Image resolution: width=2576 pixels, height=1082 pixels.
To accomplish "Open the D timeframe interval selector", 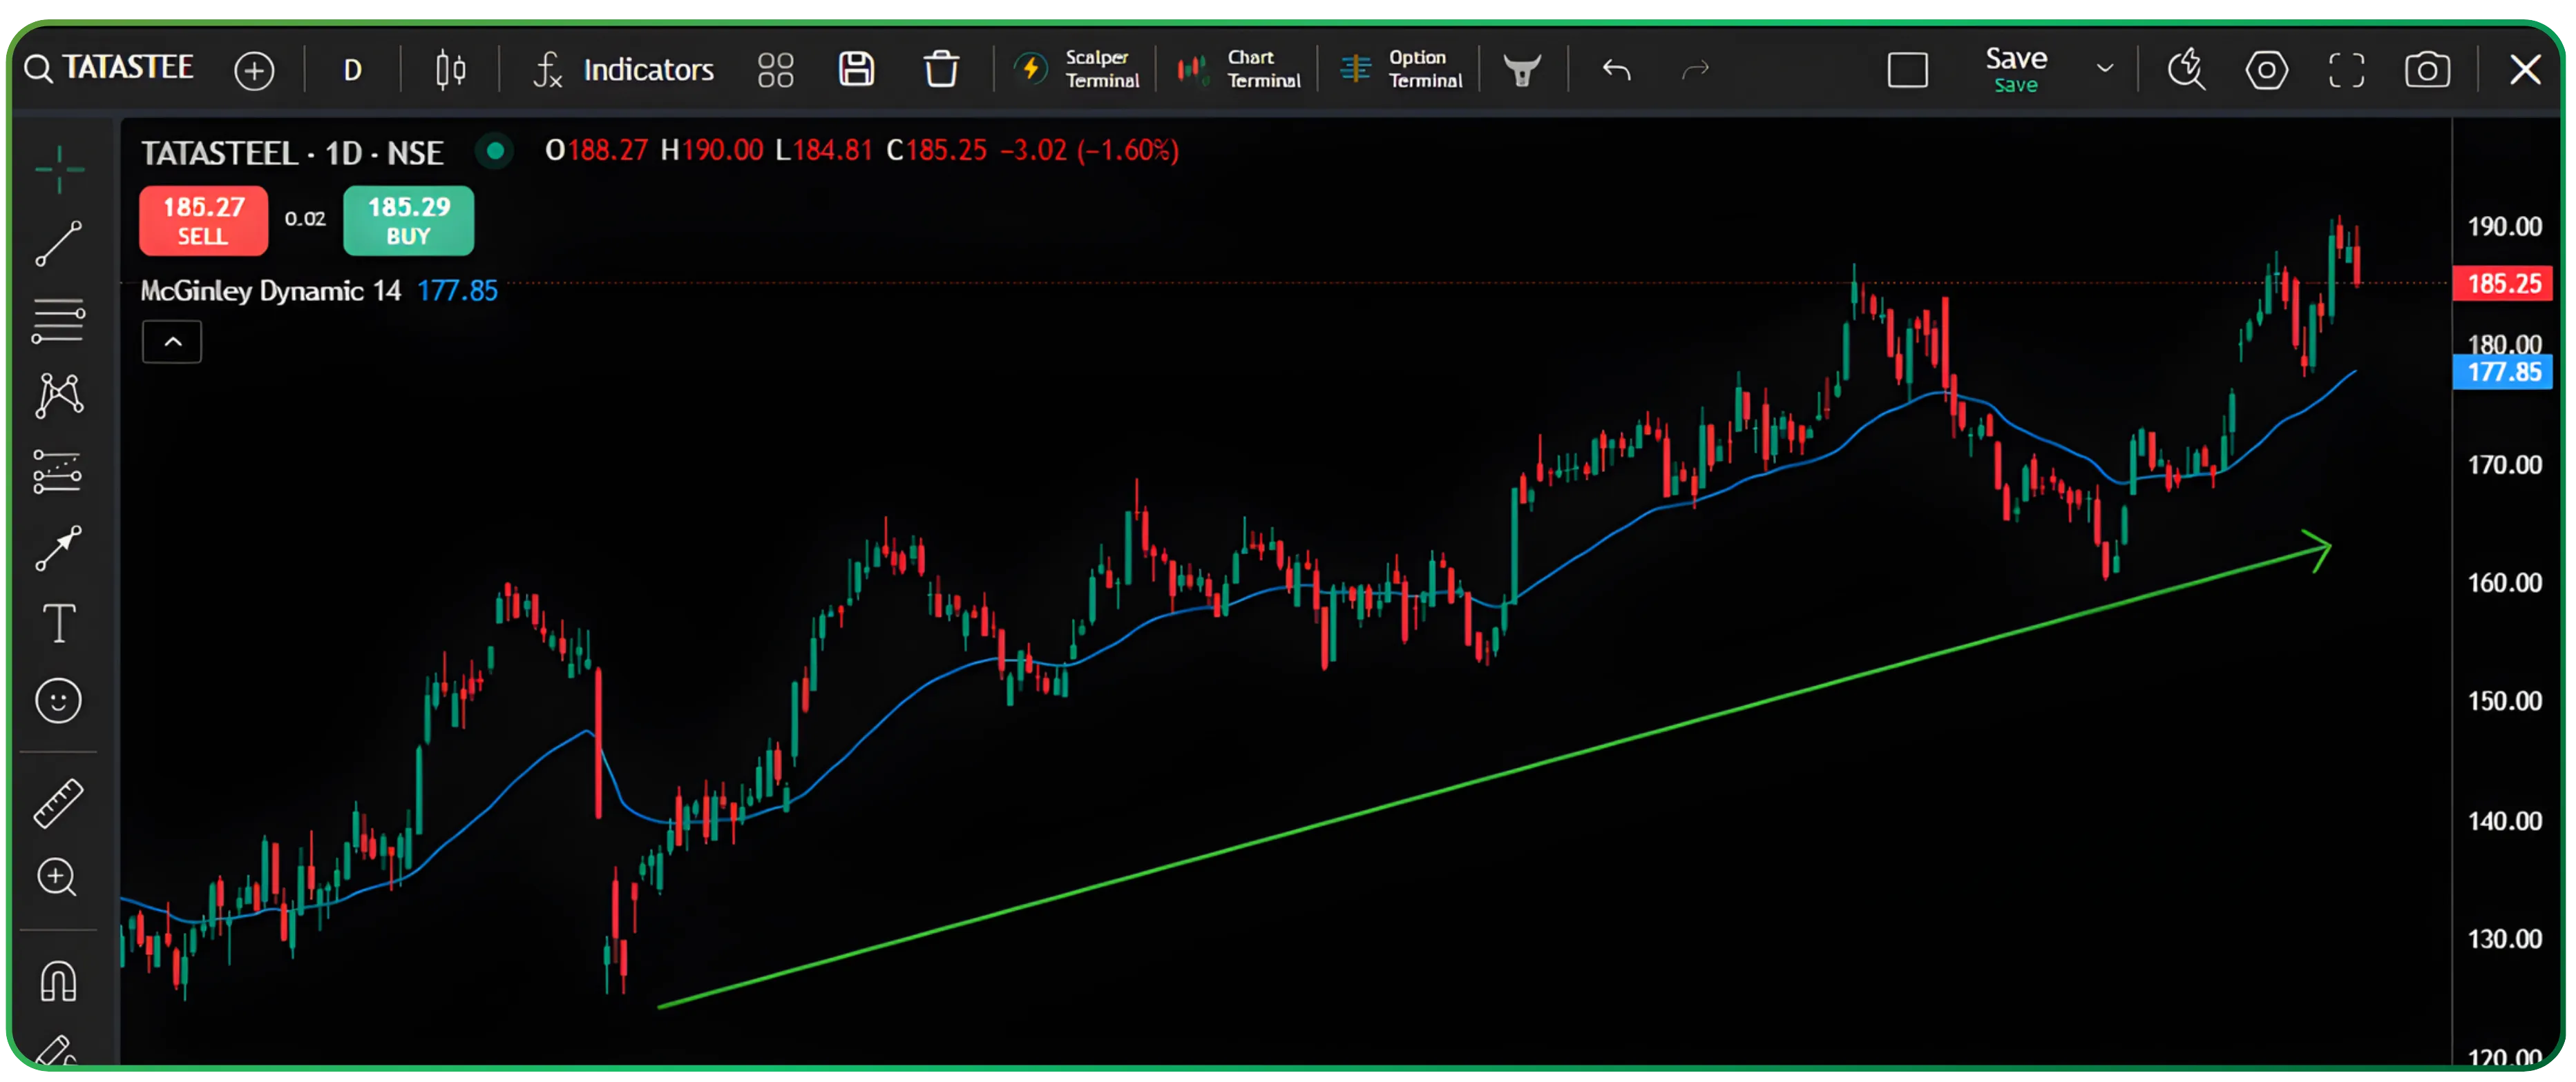I will click(352, 70).
